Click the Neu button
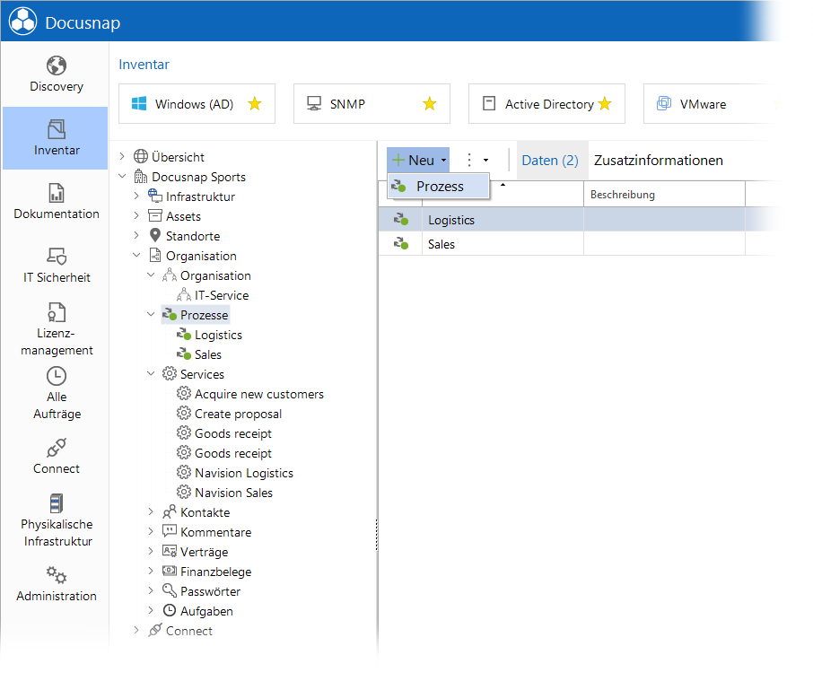Image resolution: width=813 pixels, height=681 pixels. (418, 160)
